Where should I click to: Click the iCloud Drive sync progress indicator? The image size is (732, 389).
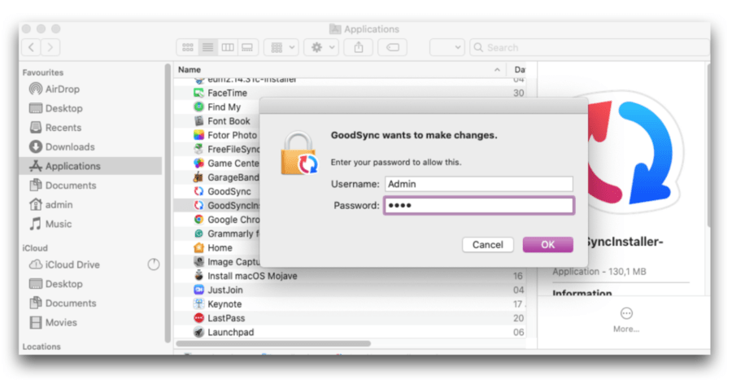pyautogui.click(x=154, y=264)
